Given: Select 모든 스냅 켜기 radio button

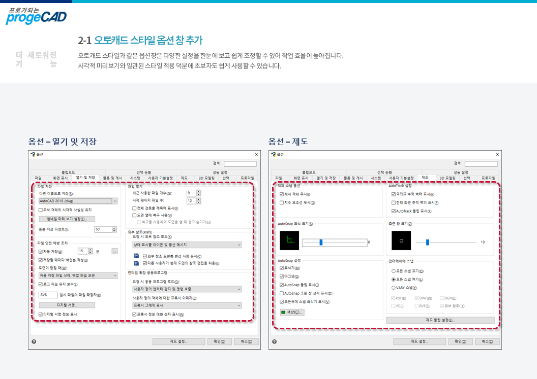Looking at the screenshot, I should pos(394,280).
